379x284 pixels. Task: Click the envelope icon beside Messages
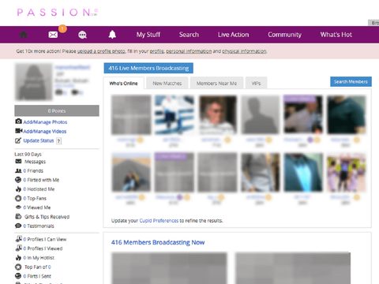(18, 161)
